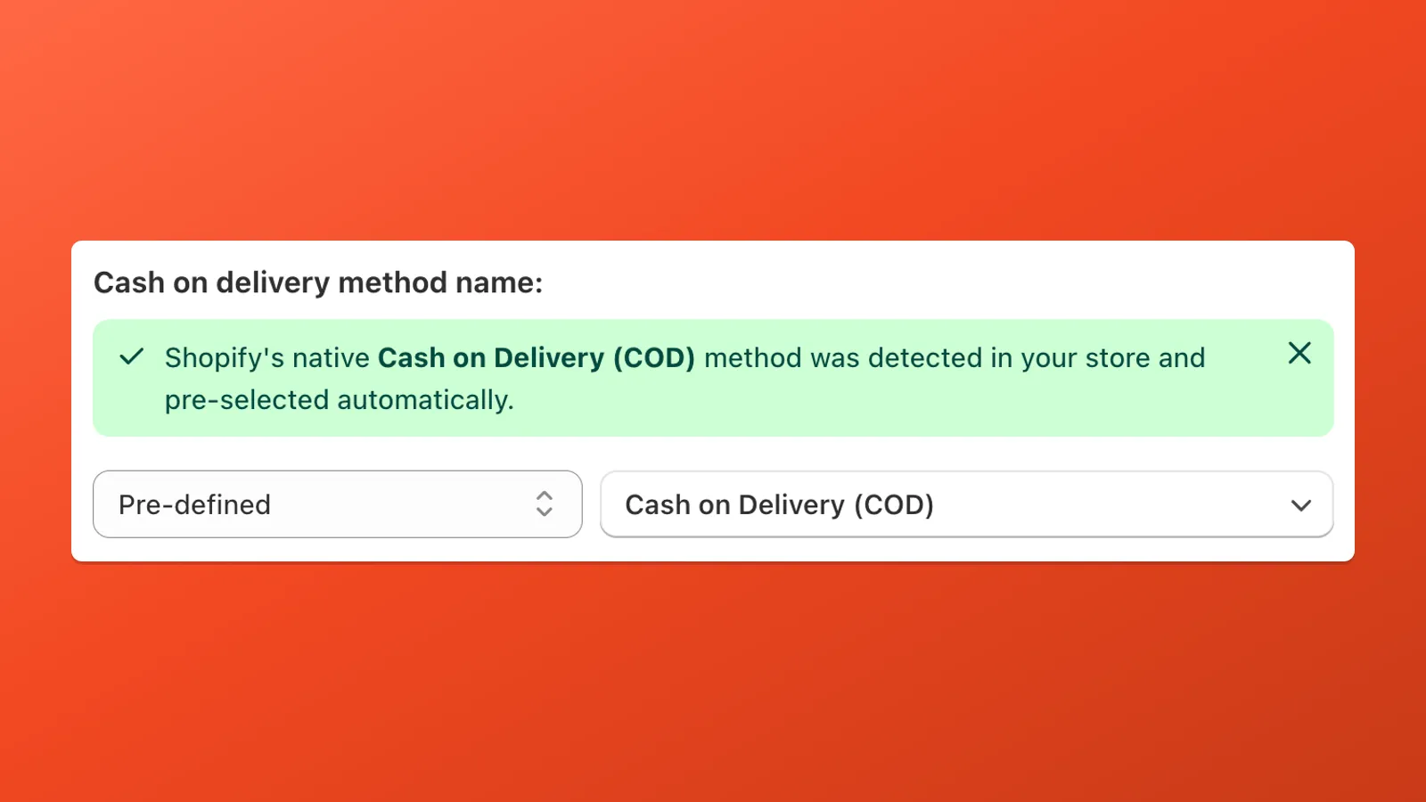This screenshot has width=1426, height=802.
Task: Click the heading Cash on delivery method name
Action: [319, 282]
